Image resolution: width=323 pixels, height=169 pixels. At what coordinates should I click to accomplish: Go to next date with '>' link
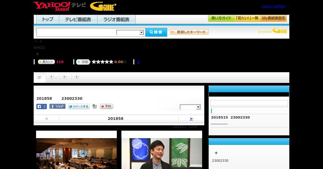point(191,119)
